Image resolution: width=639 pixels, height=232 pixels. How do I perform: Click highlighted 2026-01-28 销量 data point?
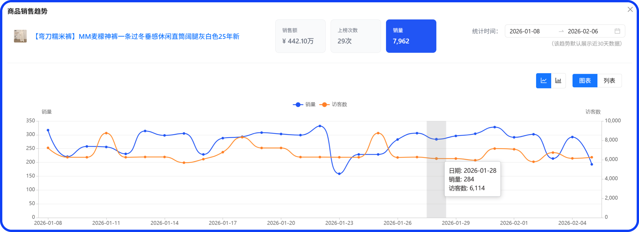(x=436, y=139)
